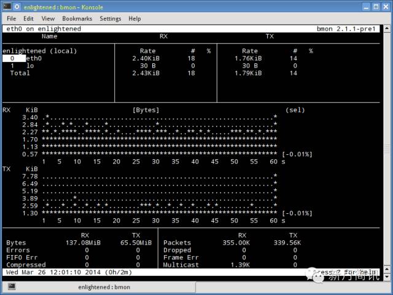393x295 pixels.
Task: Click the 'bmon 2.1.1-pre1' version text
Action: 346,29
